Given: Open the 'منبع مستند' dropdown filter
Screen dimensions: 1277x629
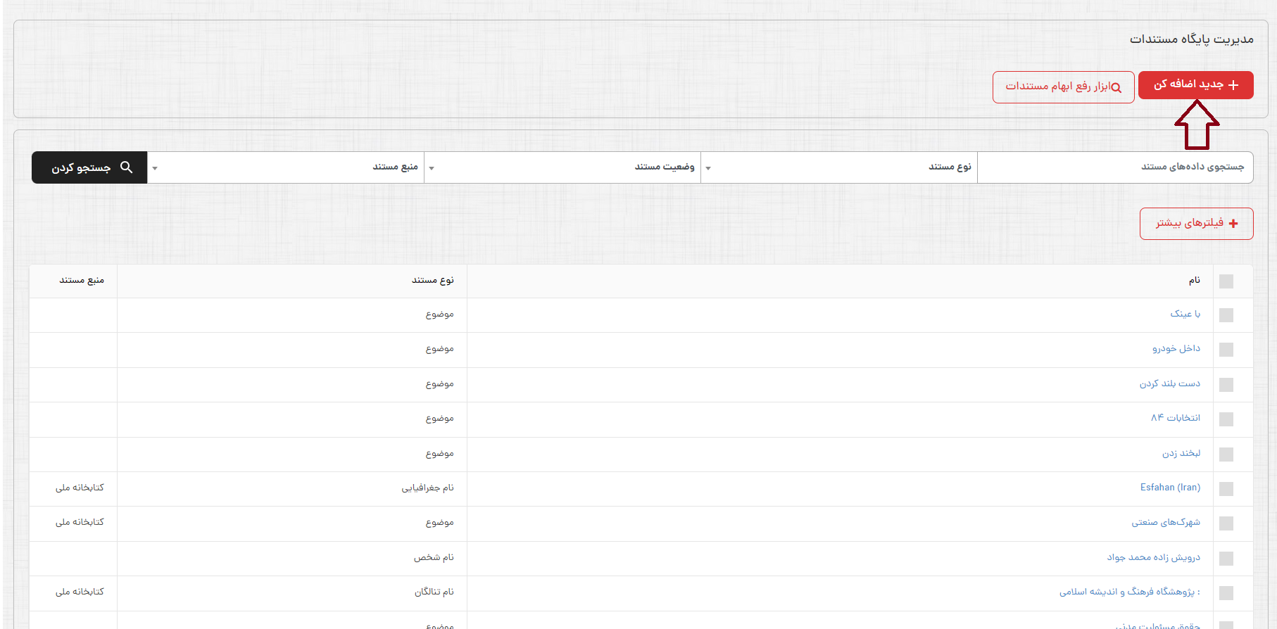Looking at the screenshot, I should [x=286, y=167].
